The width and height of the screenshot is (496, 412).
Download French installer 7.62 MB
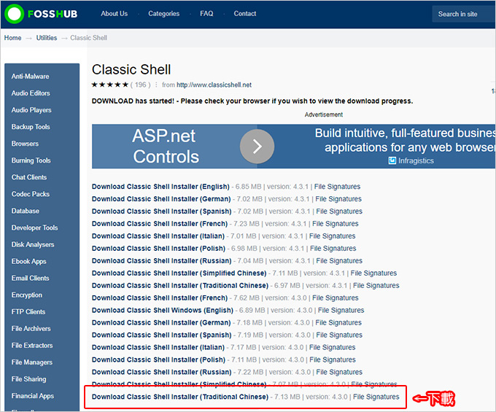(160, 298)
